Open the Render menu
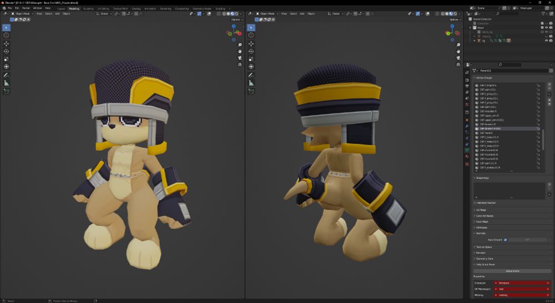 pyautogui.click(x=26, y=8)
